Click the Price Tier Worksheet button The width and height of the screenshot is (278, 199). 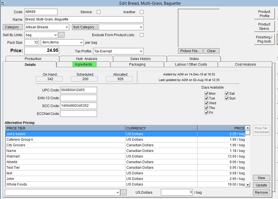click(261, 130)
